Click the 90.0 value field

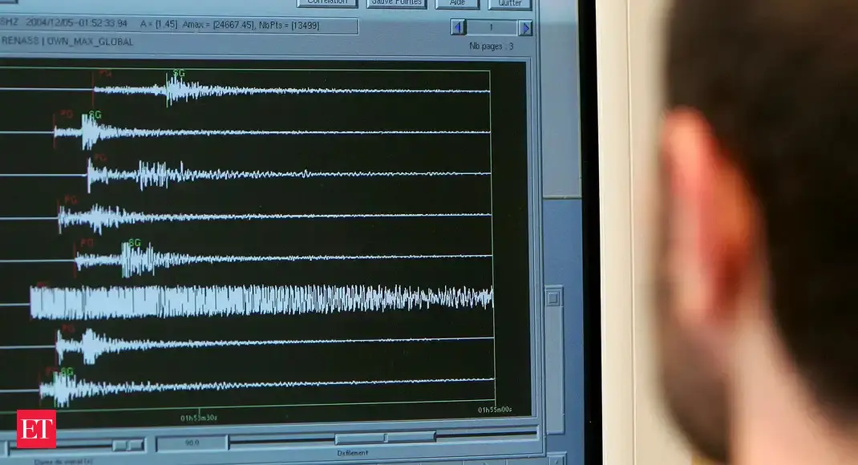point(192,443)
